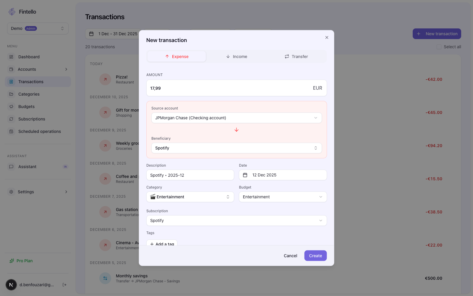Click Add a tag in the Tags section
The width and height of the screenshot is (473, 296).
[162, 244]
